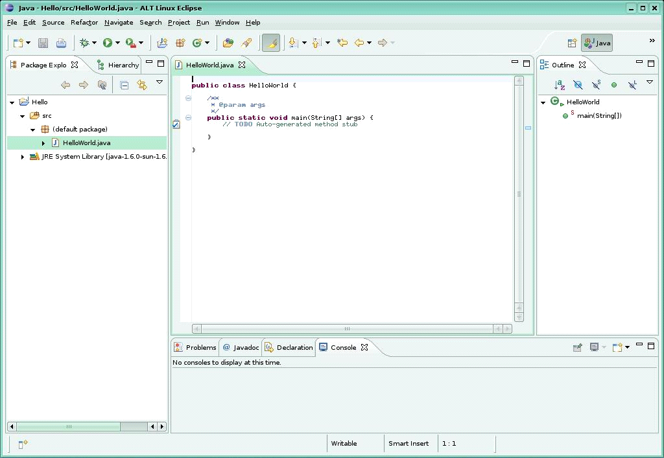Click the TODO task marker in gutter
This screenshot has height=458, width=664.
click(x=176, y=124)
